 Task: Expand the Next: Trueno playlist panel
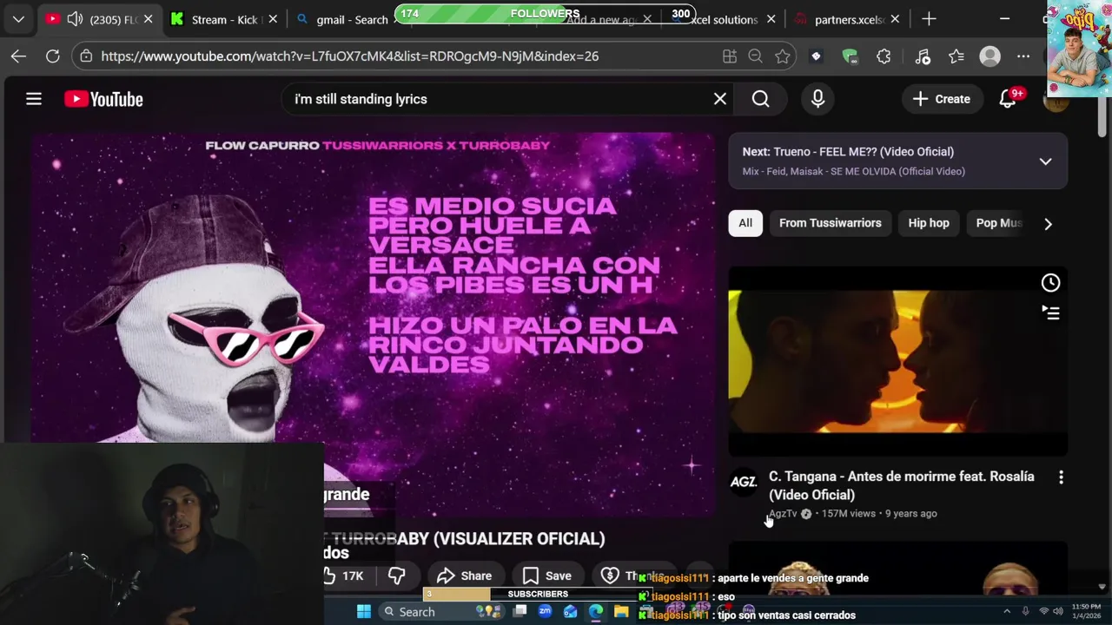pyautogui.click(x=1045, y=161)
